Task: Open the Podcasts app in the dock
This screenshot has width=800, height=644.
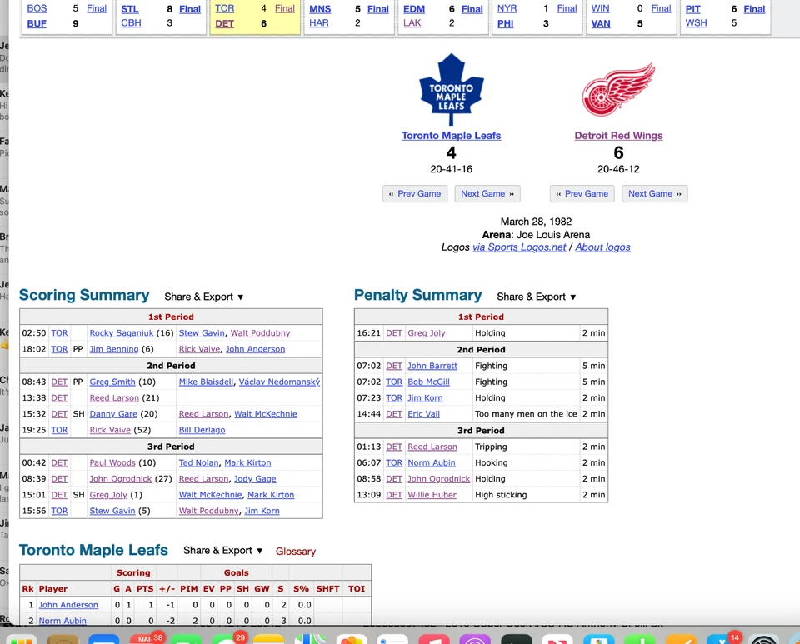Action: point(475,639)
